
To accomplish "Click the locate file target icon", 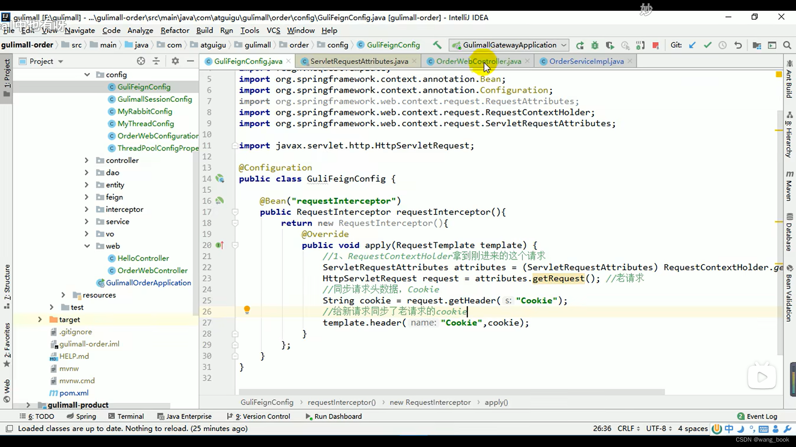I will [x=141, y=61].
